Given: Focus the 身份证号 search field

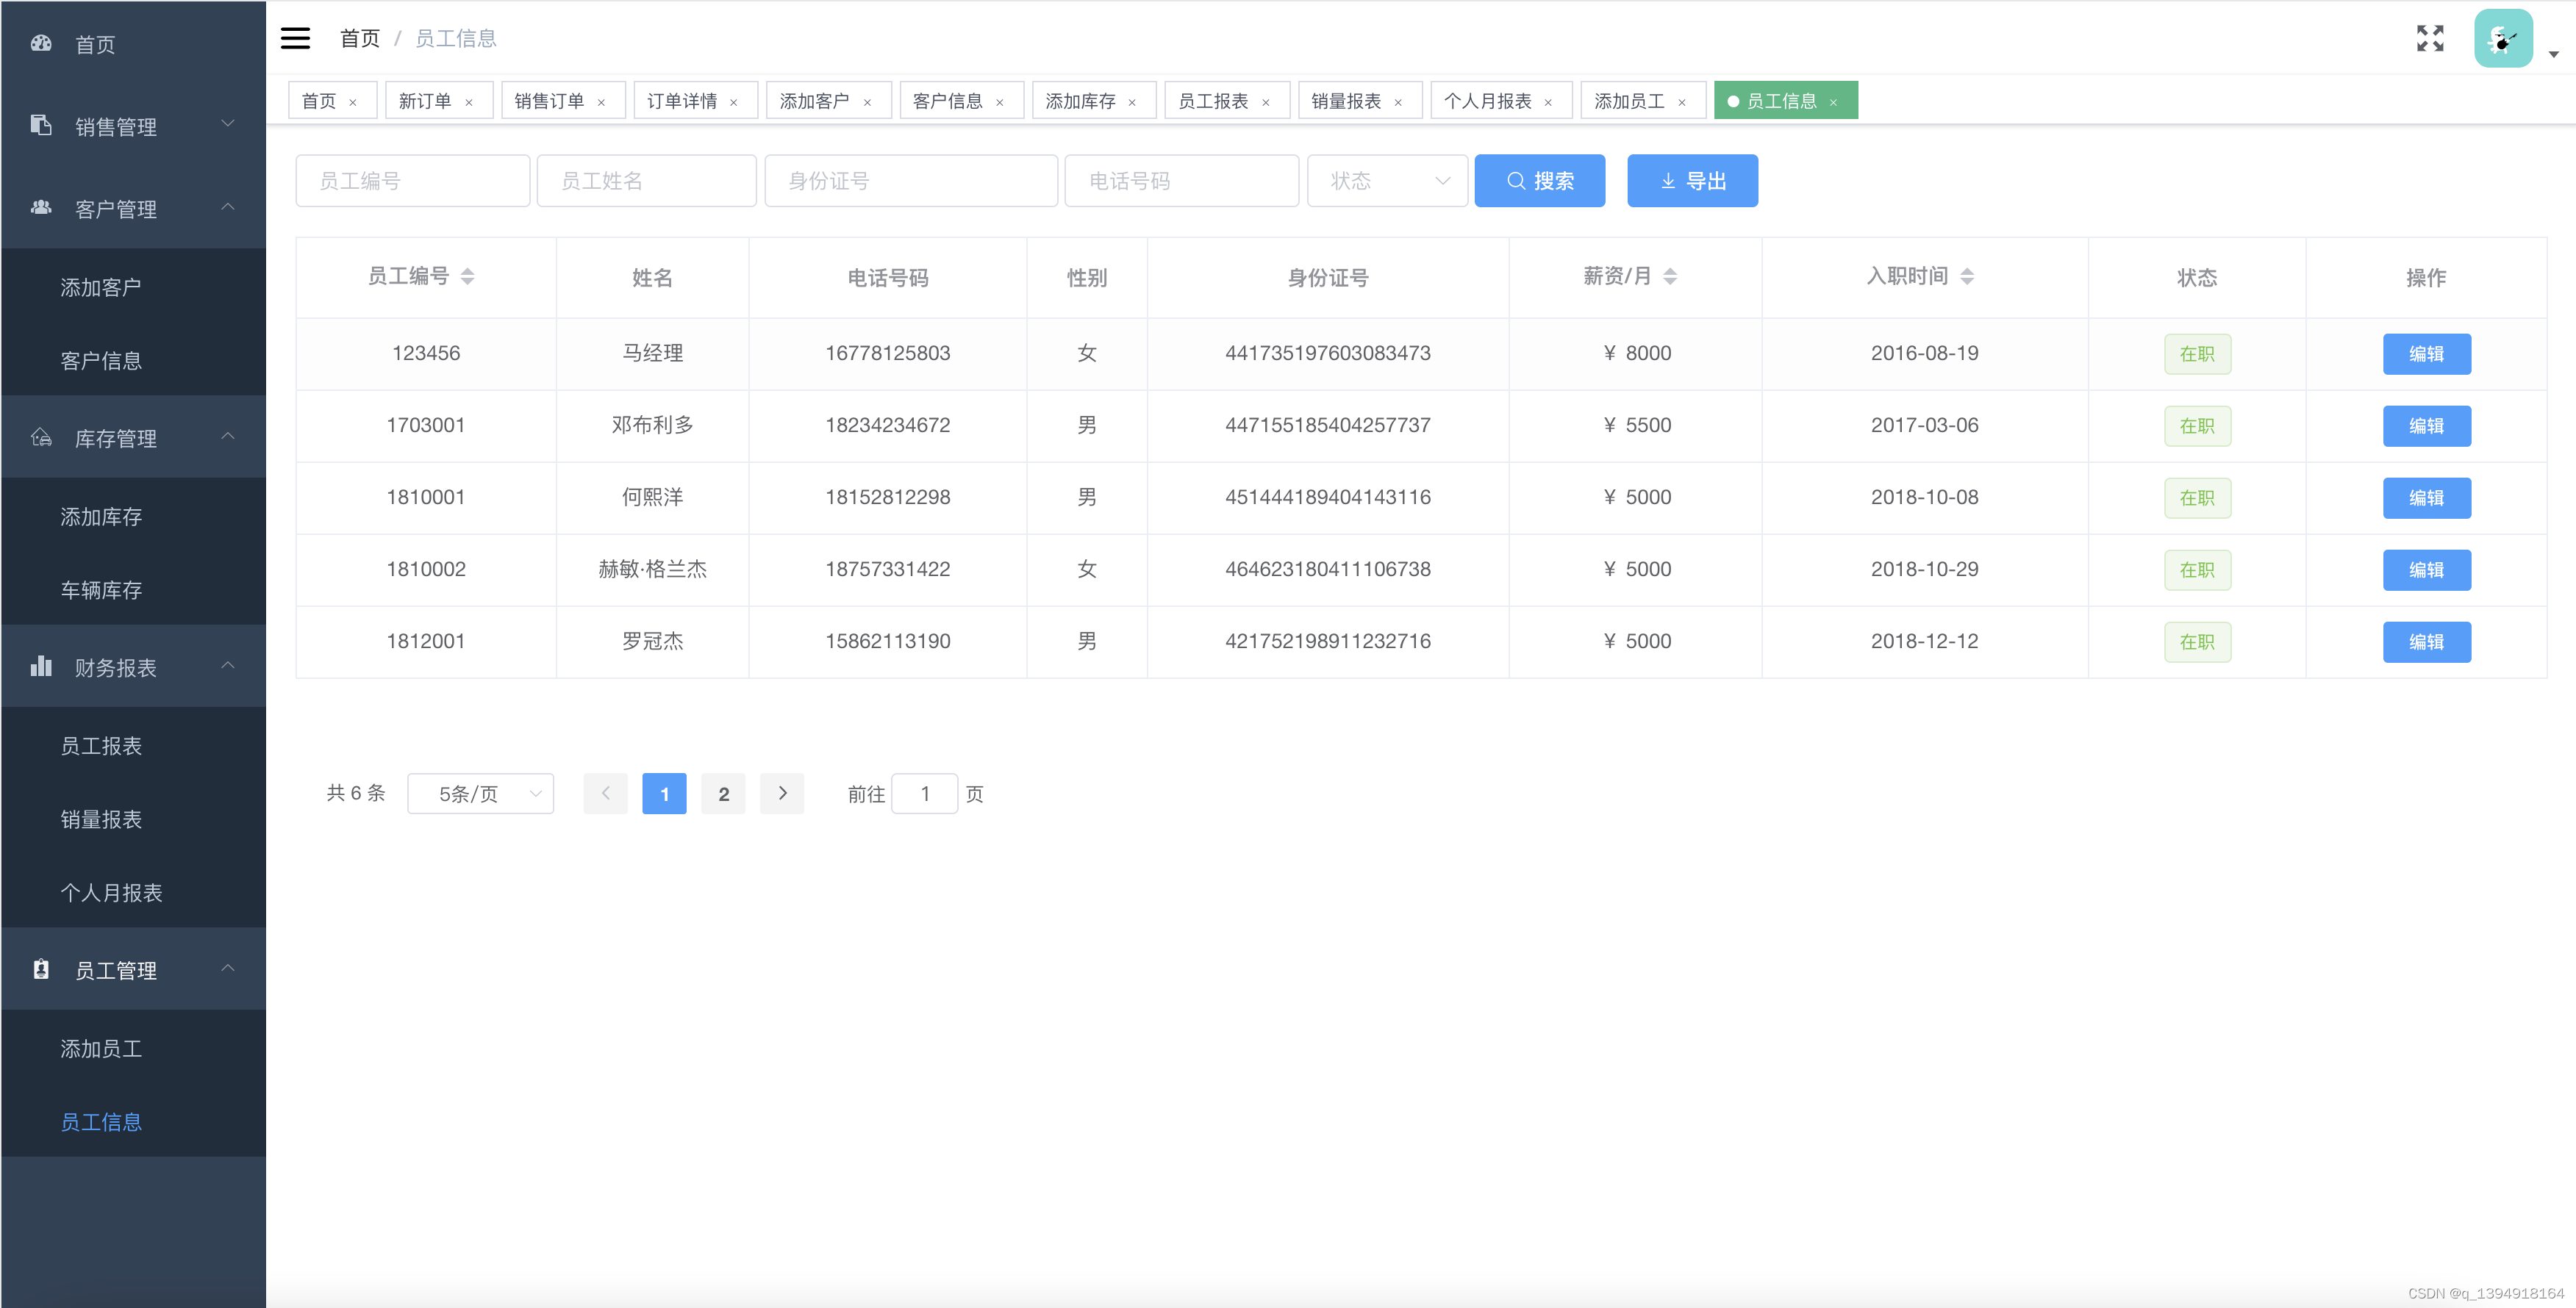Looking at the screenshot, I should [x=911, y=181].
